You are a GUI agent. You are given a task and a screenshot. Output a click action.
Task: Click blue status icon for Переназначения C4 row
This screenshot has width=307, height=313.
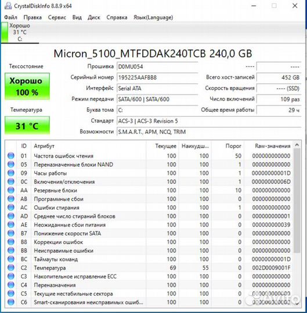click(11, 285)
